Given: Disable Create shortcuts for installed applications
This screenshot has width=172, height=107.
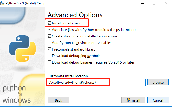Looking at the screenshot, I should click(49, 36).
